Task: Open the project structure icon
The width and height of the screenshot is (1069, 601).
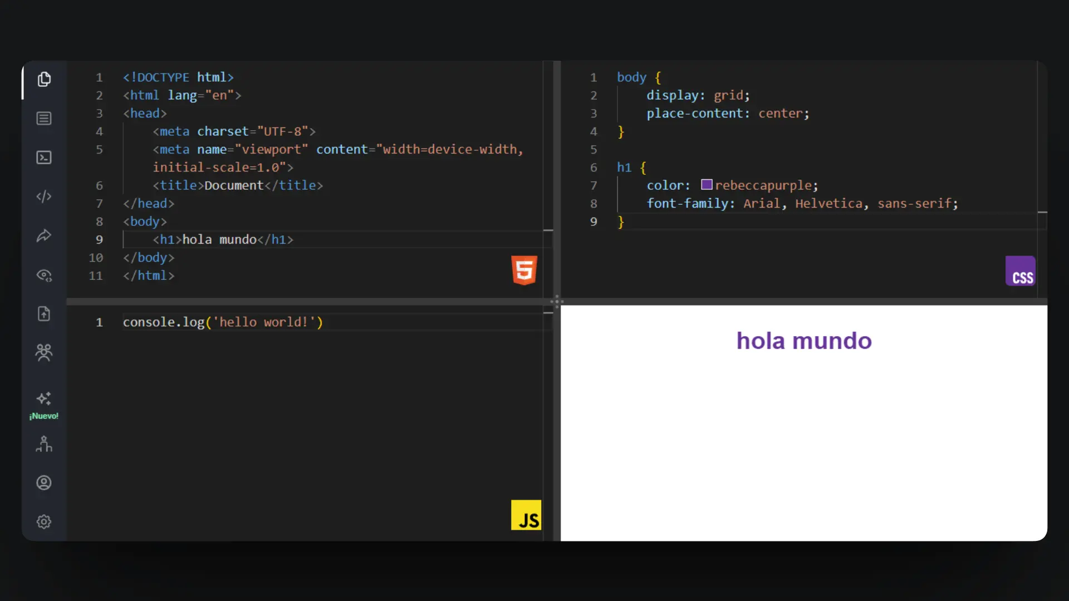Action: click(44, 444)
